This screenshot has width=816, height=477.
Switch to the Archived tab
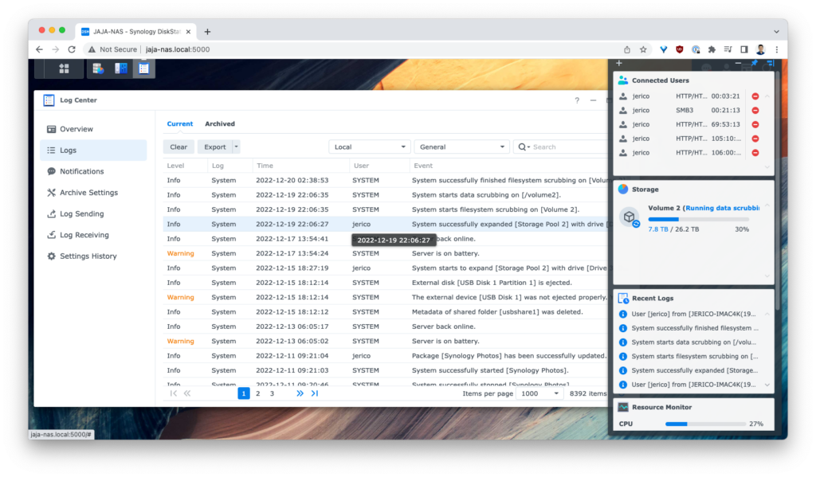[220, 124]
